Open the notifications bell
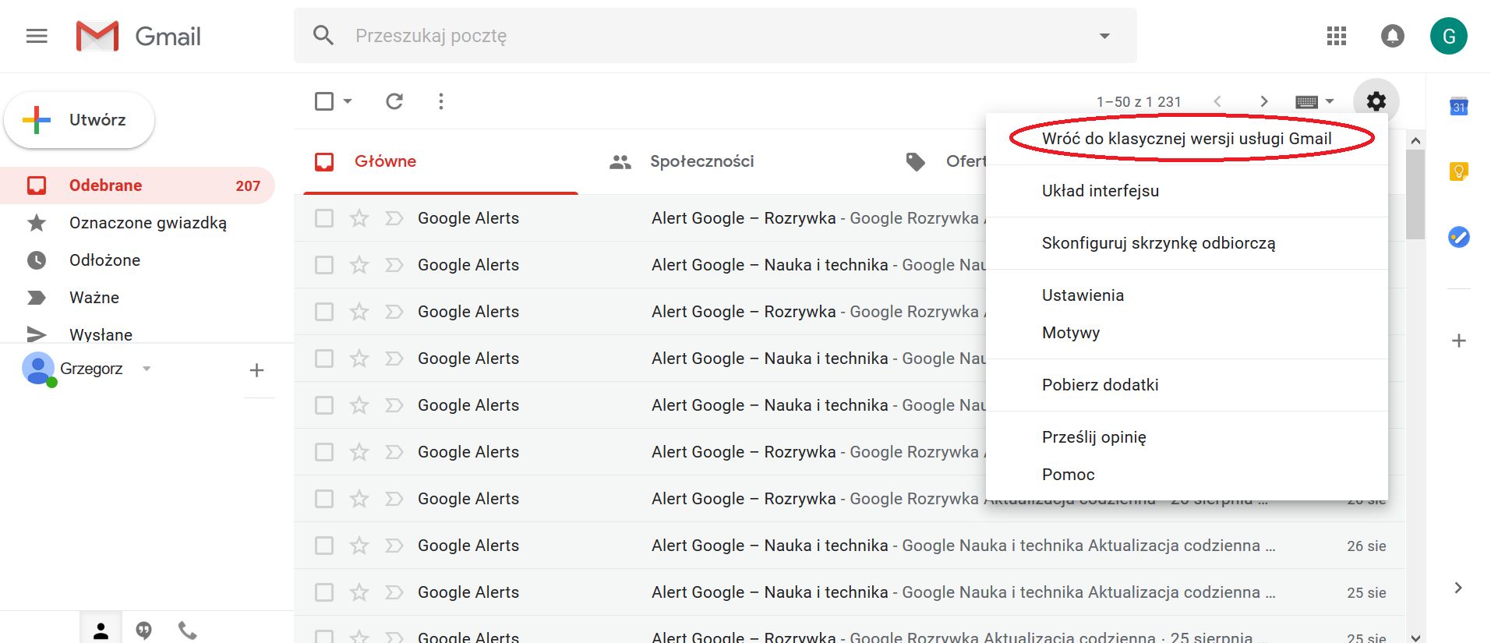This screenshot has height=643, width=1491. tap(1393, 36)
